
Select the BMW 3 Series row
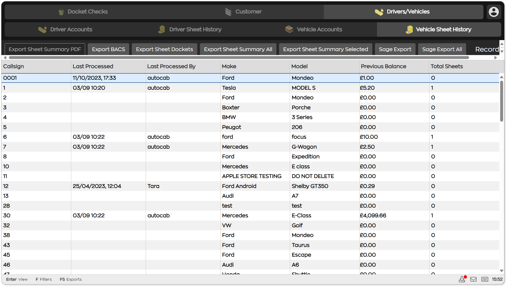point(250,117)
